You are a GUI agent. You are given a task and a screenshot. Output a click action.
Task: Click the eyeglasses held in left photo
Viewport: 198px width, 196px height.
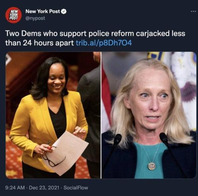click(53, 161)
